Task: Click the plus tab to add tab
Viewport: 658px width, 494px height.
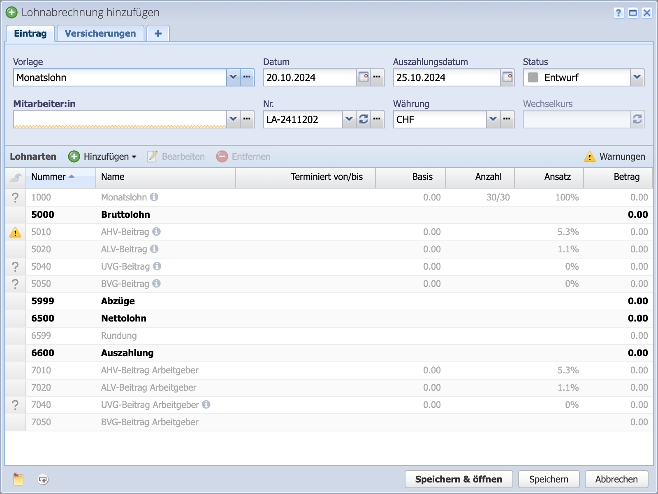Action: [x=158, y=33]
